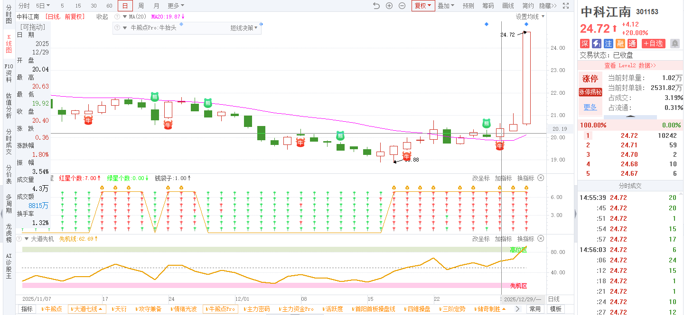Select the 牛熊点Pro indicator tab
The width and height of the screenshot is (684, 315).
coord(220,309)
